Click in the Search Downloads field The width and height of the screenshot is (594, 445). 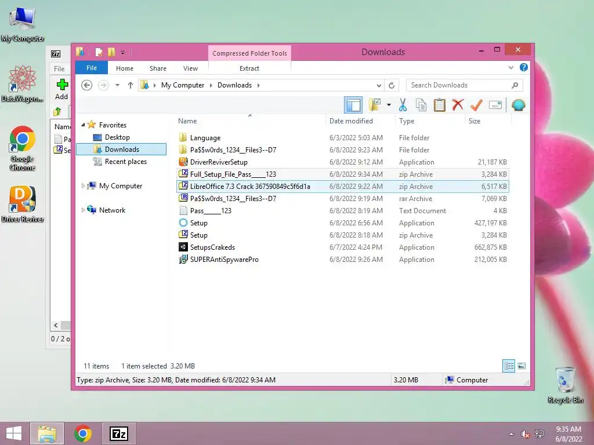coord(464,85)
